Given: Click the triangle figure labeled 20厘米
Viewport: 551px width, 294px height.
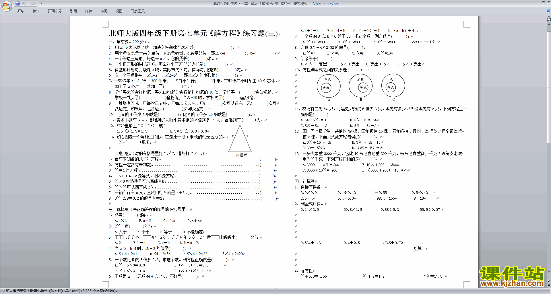Looking at the screenshot, I should (240, 139).
